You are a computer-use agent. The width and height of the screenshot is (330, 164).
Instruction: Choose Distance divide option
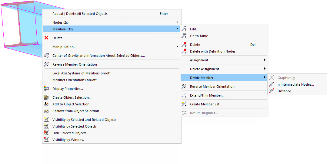point(285,91)
